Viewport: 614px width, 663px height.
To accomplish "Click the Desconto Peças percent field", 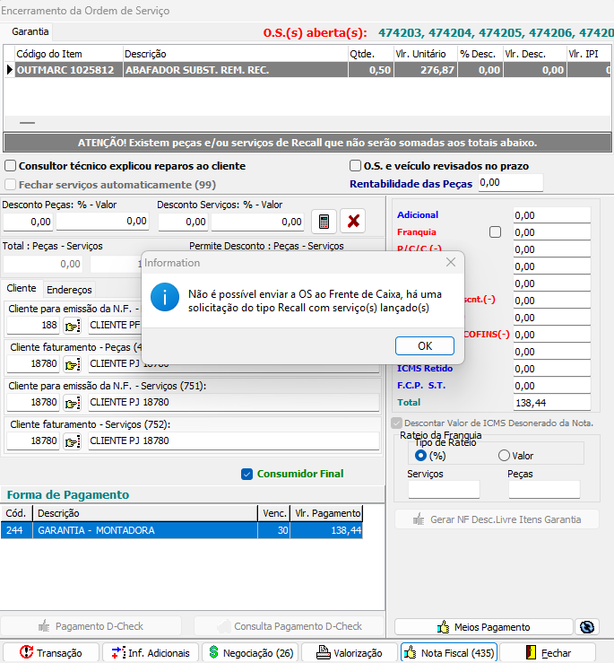I will (29, 222).
